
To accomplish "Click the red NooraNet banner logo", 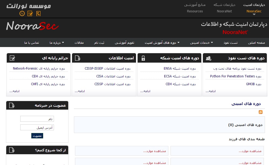I will tap(235, 32).
